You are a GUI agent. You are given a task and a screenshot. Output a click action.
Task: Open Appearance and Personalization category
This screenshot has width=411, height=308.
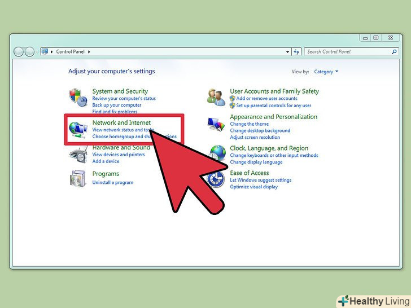pyautogui.click(x=274, y=117)
